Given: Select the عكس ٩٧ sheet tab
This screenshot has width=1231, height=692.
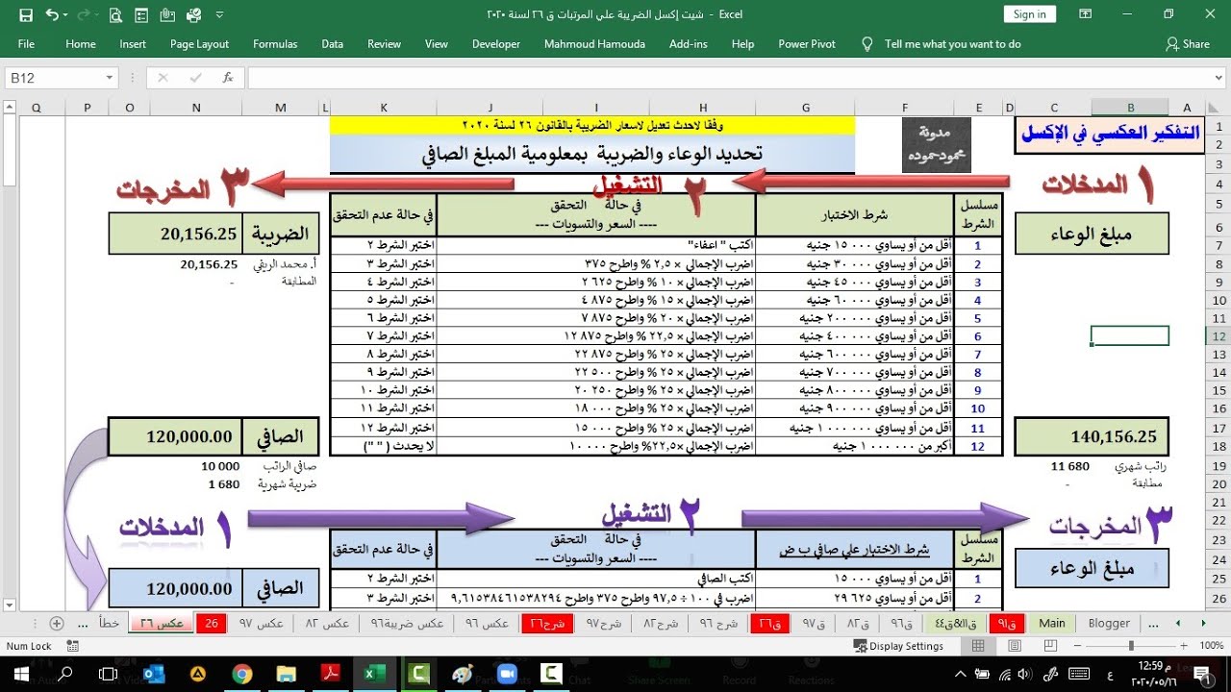Looking at the screenshot, I should [261, 623].
